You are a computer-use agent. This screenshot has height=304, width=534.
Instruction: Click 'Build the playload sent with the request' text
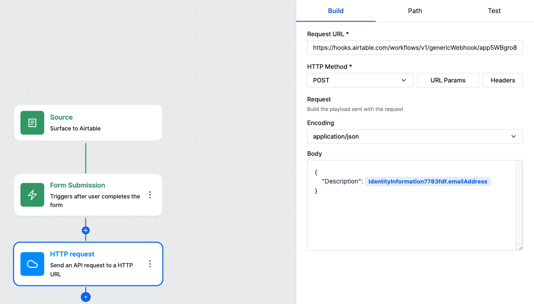pos(355,109)
